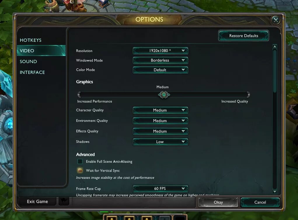Click the Graphics quality slider knob
Screen dimensions: 298x220
point(164,95)
